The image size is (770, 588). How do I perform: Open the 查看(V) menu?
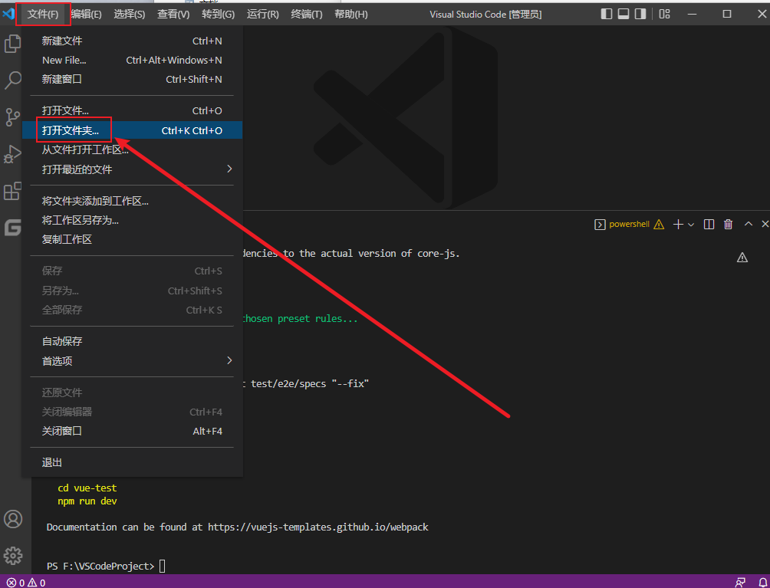point(173,15)
